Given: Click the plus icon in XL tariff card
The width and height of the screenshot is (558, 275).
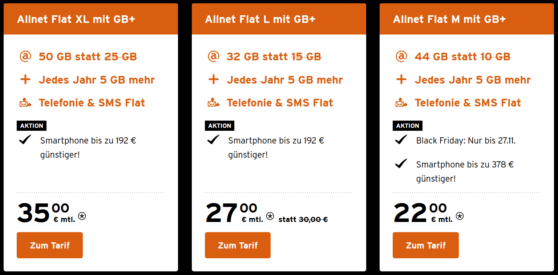Looking at the screenshot, I should click(25, 80).
